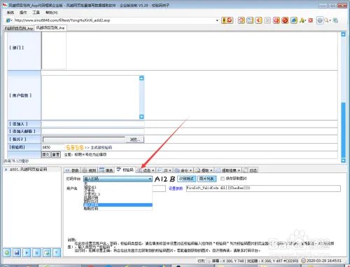The height and width of the screenshot is (267, 350).
Task: Open the 提取 tab dropdown arrow
Action: click(211, 170)
